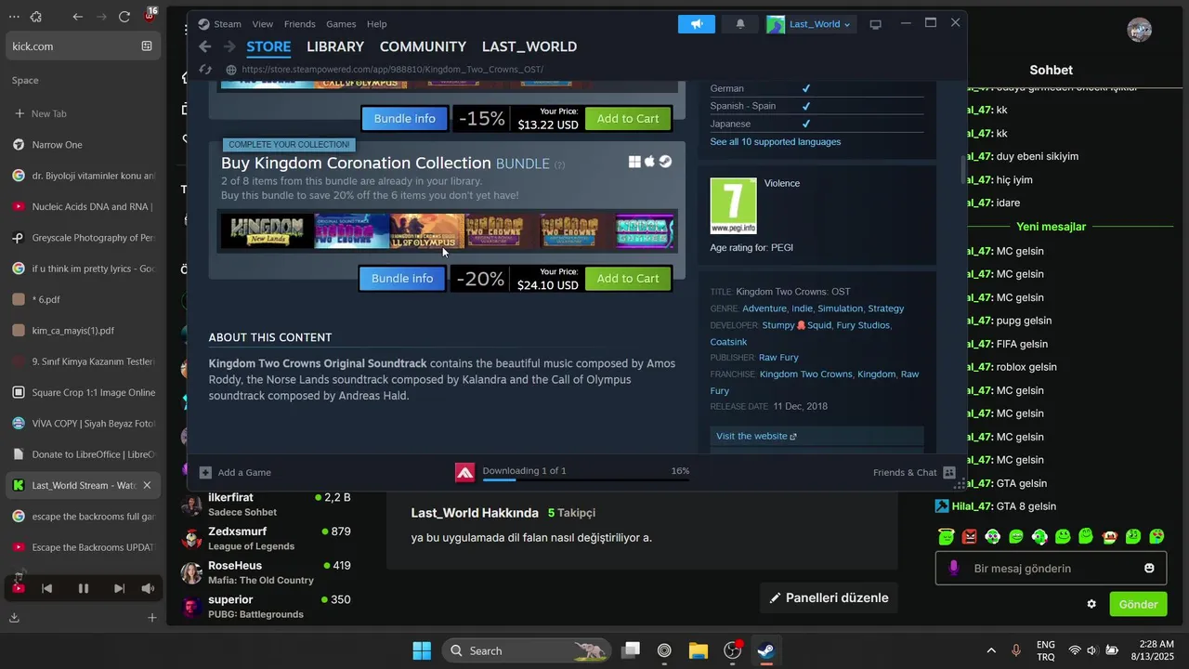The height and width of the screenshot is (669, 1189).
Task: Add Coronation Collection bundle to cart
Action: 628,278
